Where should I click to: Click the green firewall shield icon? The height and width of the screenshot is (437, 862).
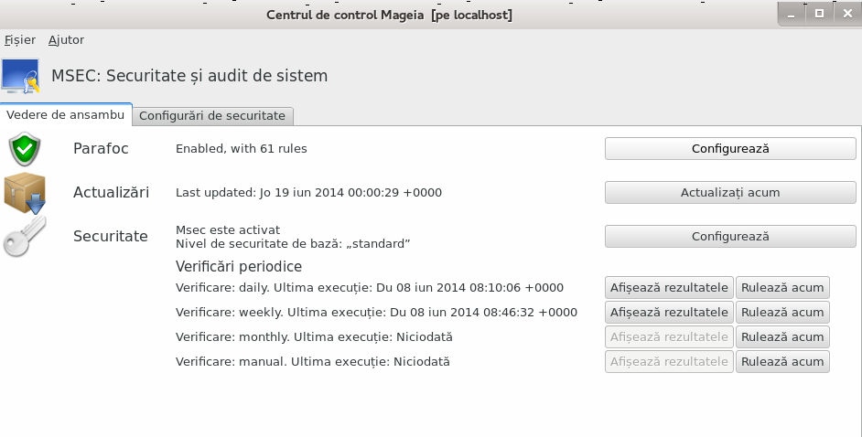(x=25, y=149)
